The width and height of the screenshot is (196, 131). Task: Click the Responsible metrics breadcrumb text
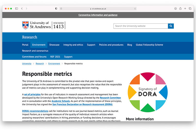pos(73,64)
